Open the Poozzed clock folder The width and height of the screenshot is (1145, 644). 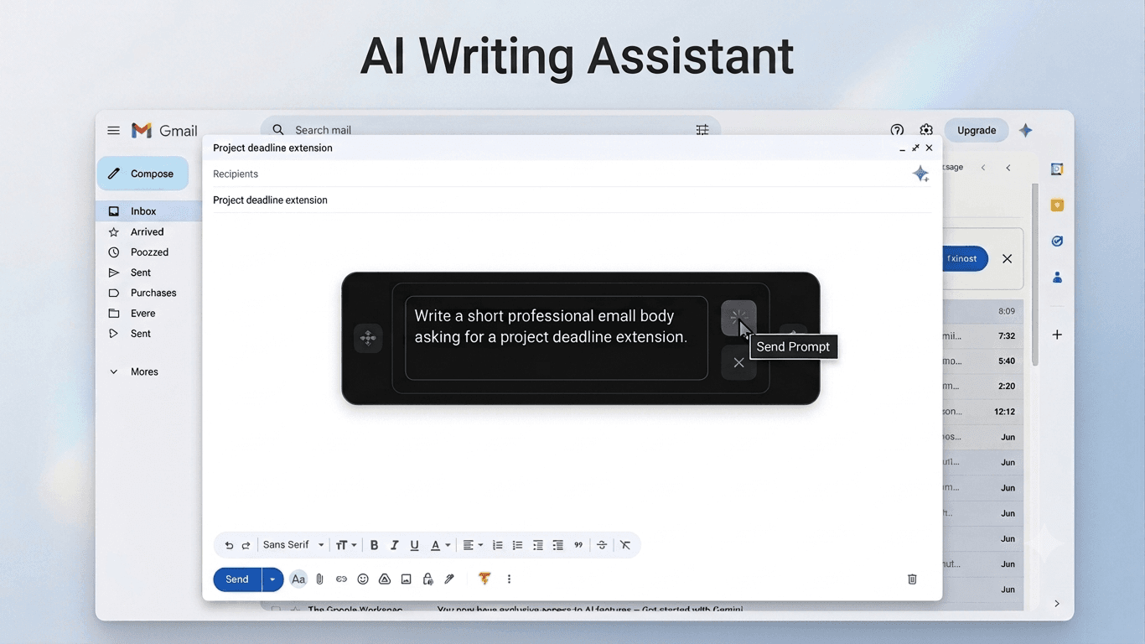tap(149, 252)
